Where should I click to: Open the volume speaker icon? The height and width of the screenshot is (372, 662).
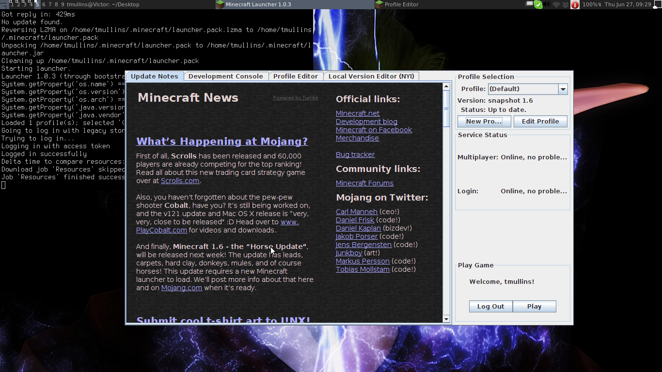click(x=547, y=4)
